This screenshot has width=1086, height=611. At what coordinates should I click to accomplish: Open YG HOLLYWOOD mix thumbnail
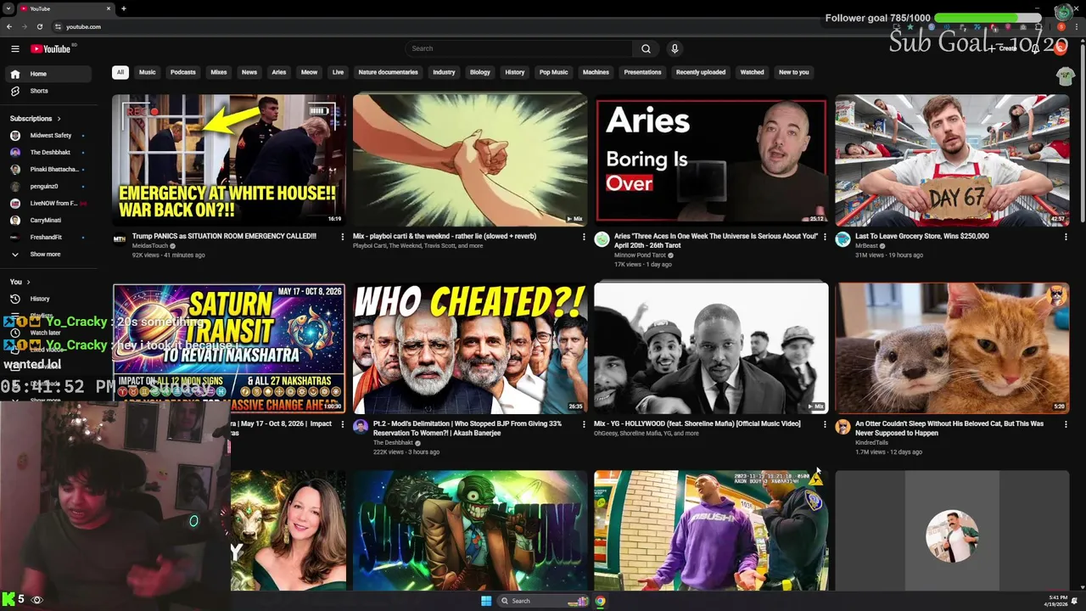[711, 348]
